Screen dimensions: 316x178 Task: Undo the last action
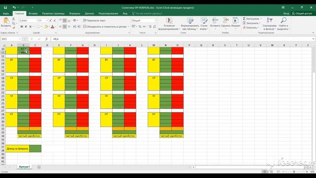tap(14, 7)
